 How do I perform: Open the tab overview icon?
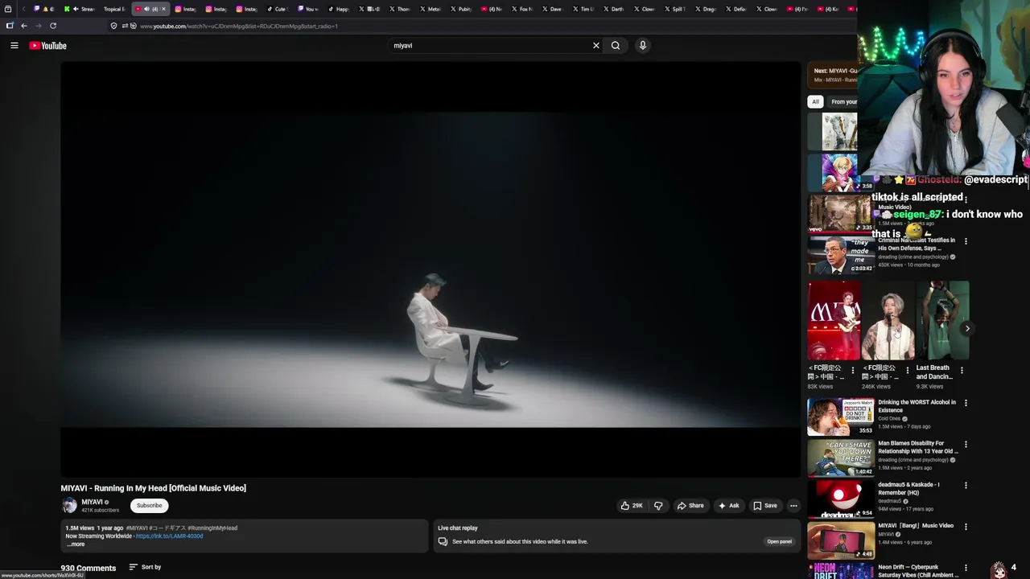point(8,9)
